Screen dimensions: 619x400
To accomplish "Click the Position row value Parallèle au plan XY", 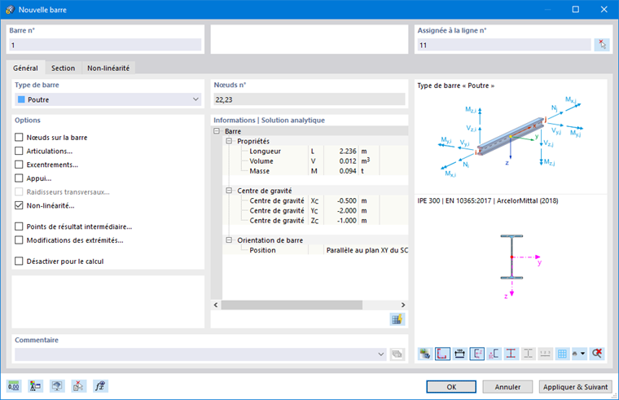I will point(367,250).
